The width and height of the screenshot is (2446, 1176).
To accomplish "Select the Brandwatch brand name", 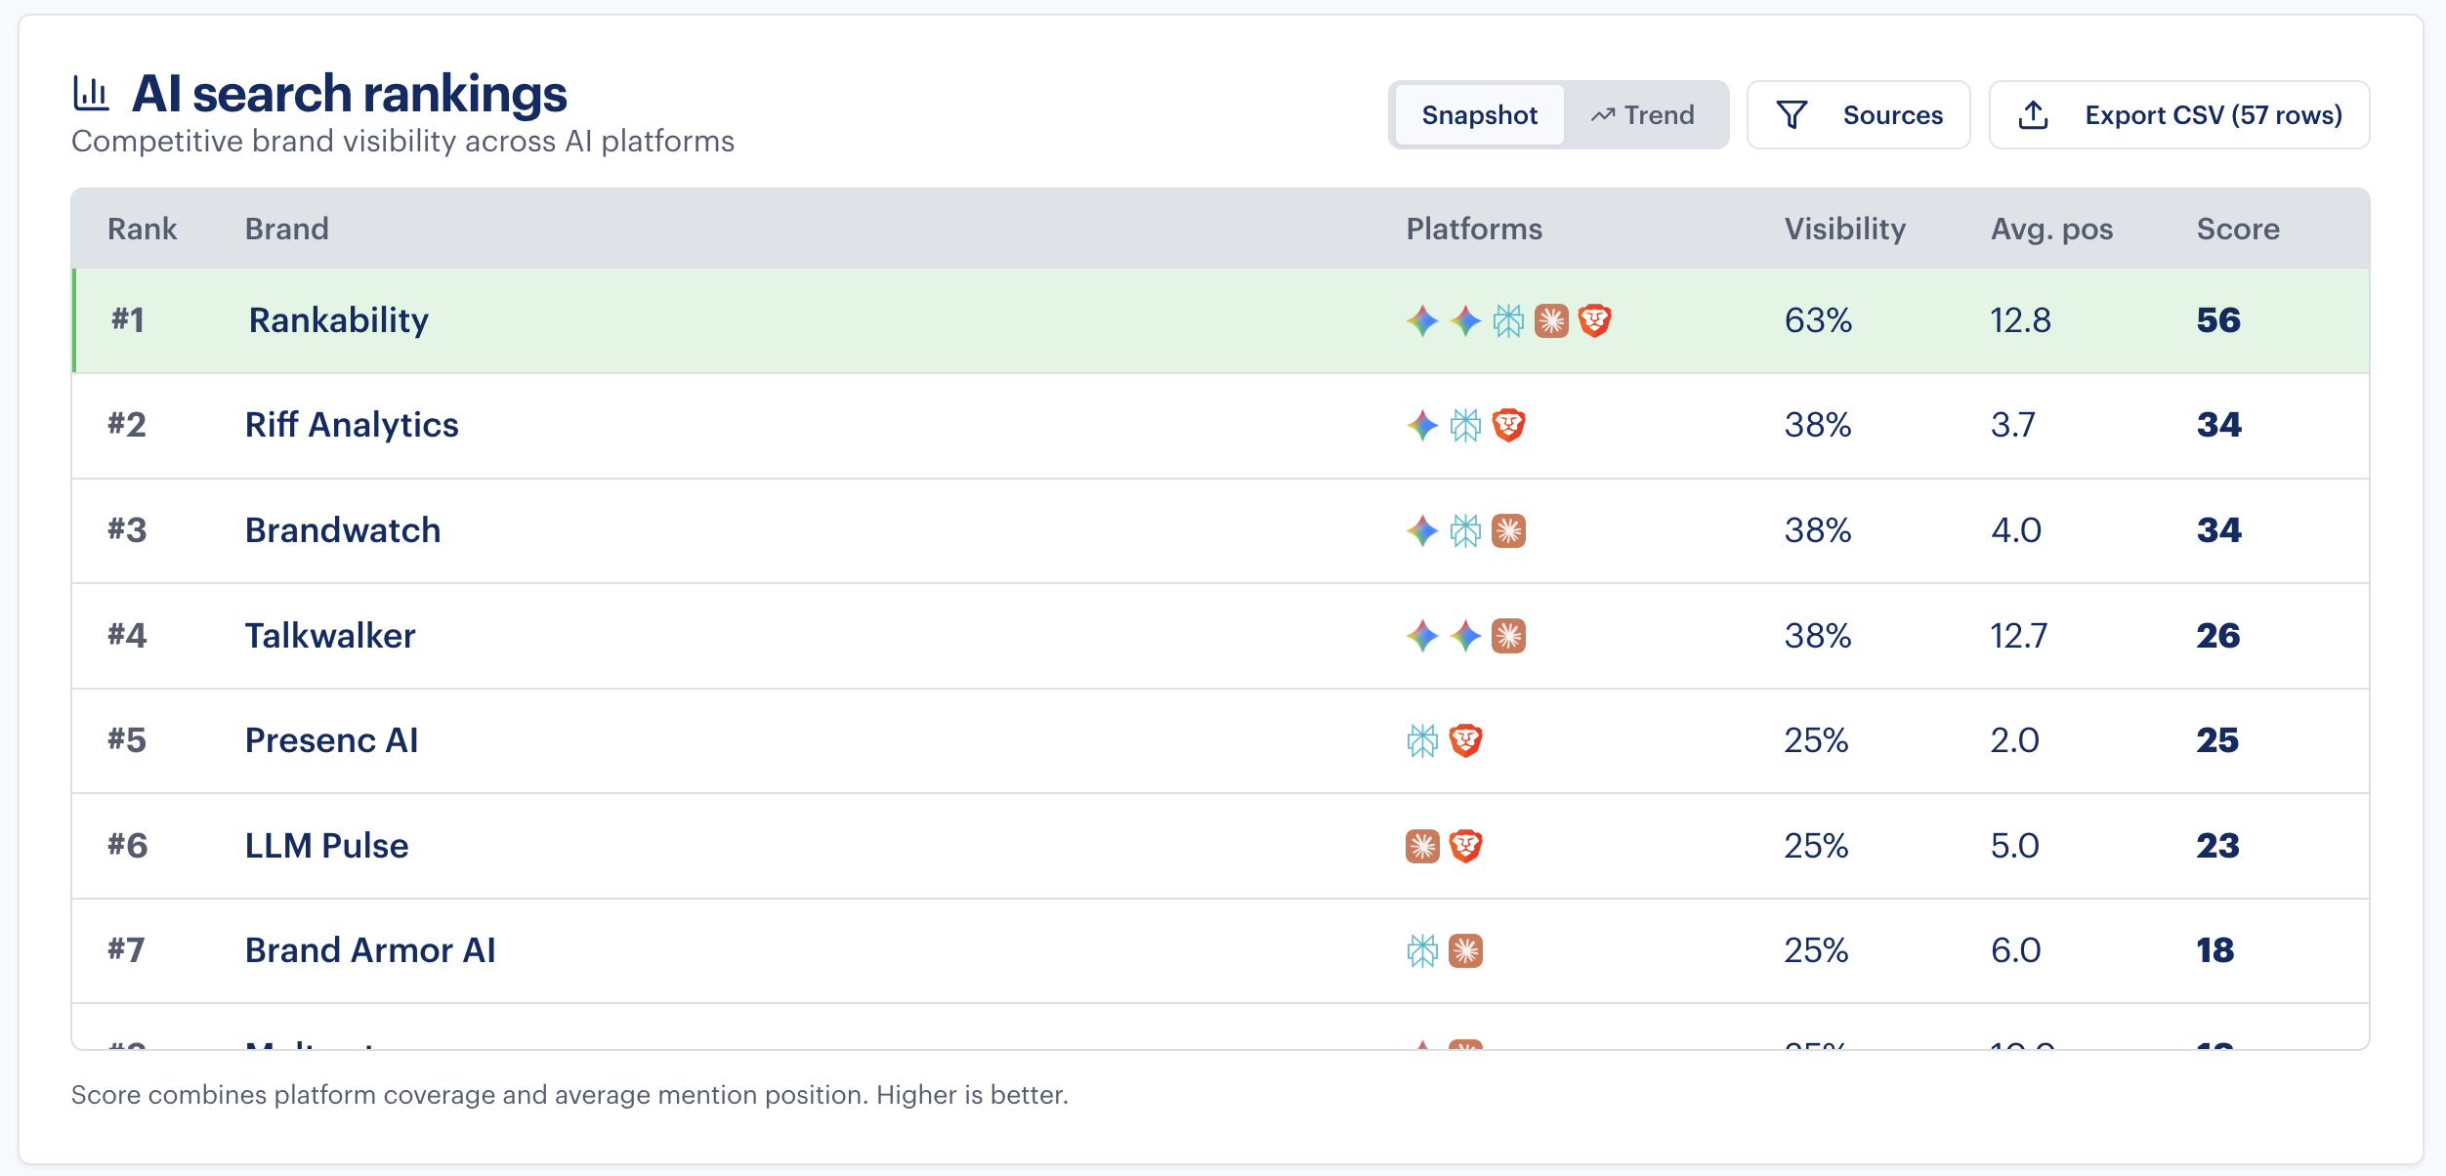I will tap(343, 530).
